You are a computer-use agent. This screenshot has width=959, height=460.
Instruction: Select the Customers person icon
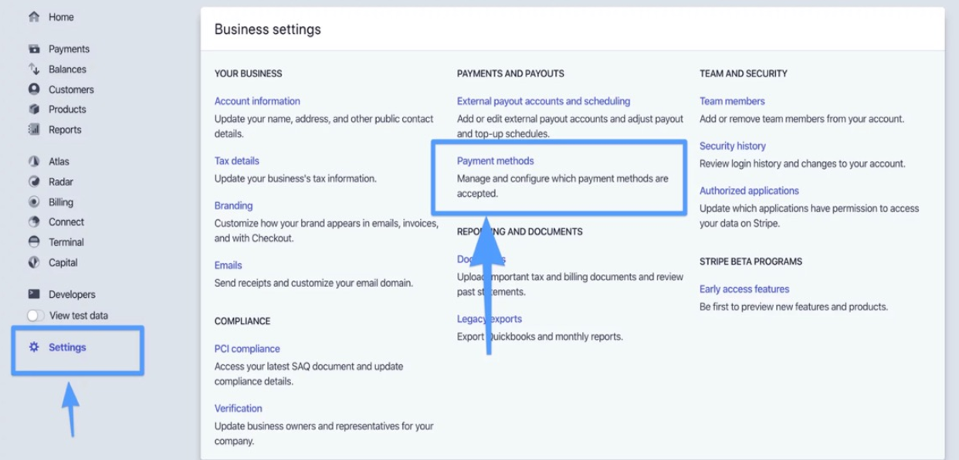click(34, 90)
